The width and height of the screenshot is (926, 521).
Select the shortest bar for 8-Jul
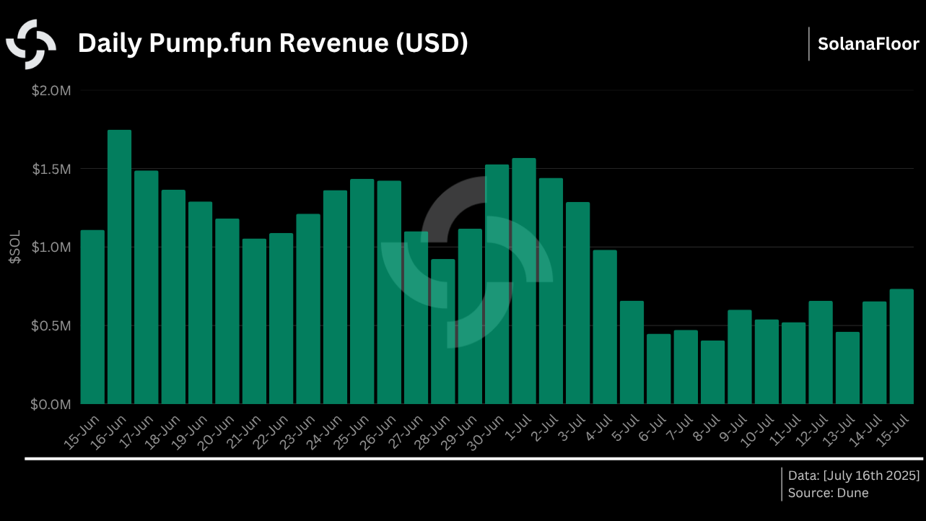point(712,372)
